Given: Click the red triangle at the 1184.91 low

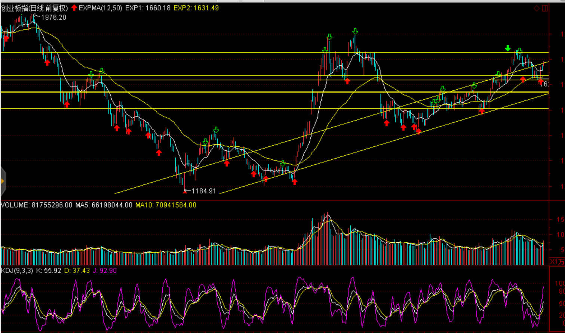Looking at the screenshot, I should 184,192.
